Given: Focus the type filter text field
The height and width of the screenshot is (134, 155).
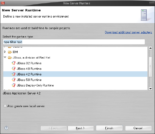Looking at the screenshot, I should point(74,42).
